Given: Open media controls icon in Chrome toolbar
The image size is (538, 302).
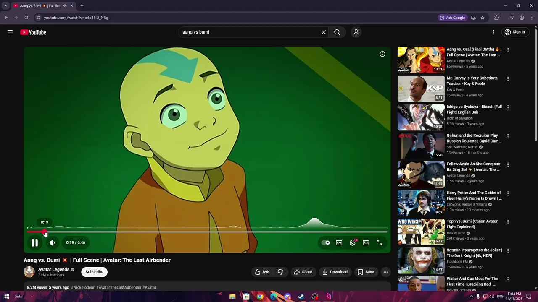Looking at the screenshot, I should (x=512, y=18).
